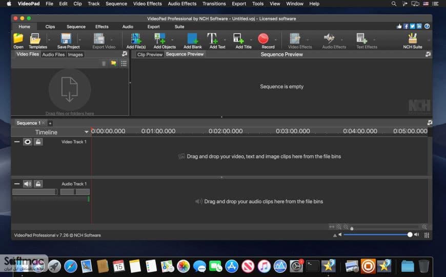Click zoom-to-fit arrows icon below timeline
This screenshot has height=277, width=446.
(332, 227)
